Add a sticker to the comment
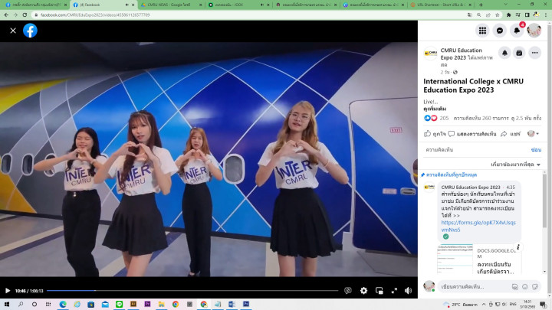This screenshot has width=552, height=310. click(x=535, y=287)
